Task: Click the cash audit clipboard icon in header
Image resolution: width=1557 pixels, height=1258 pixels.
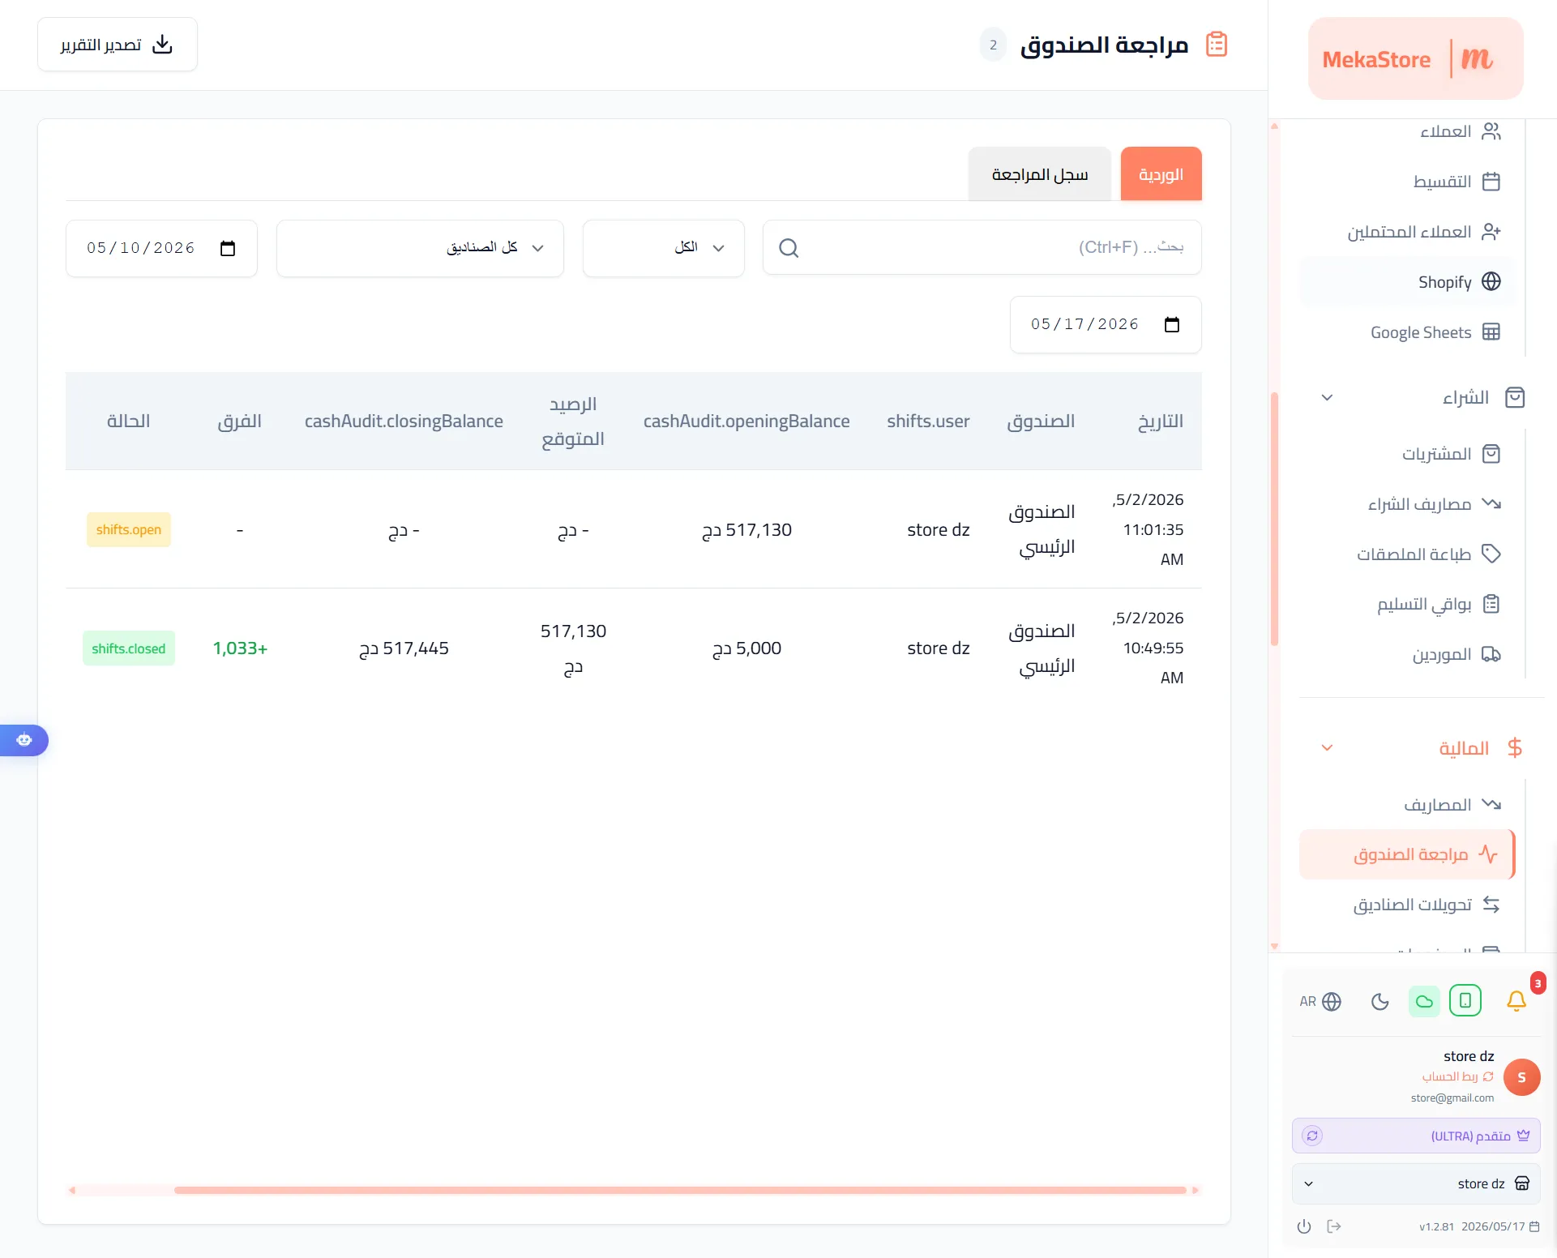Action: 1216,44
